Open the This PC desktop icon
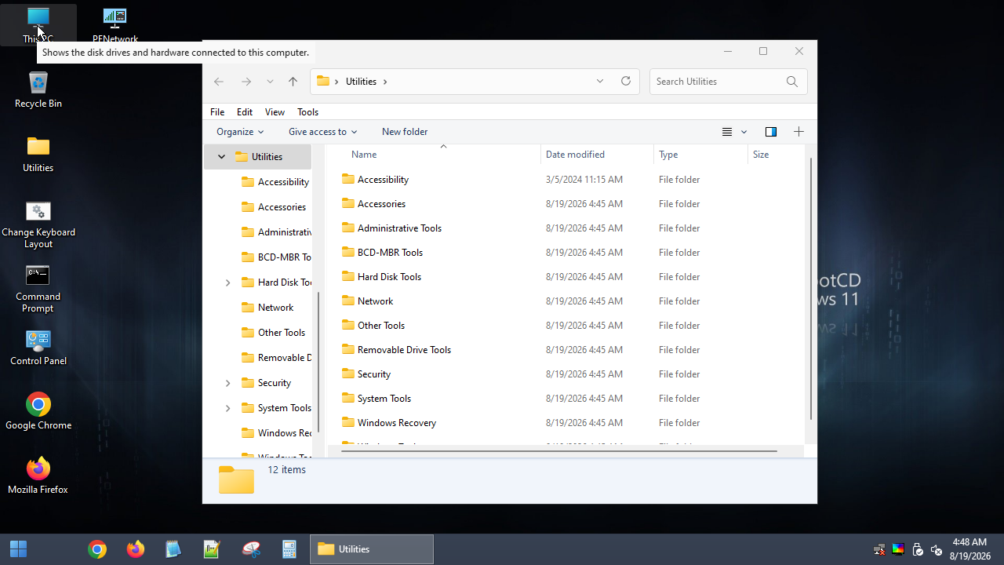1004x565 pixels. click(38, 24)
